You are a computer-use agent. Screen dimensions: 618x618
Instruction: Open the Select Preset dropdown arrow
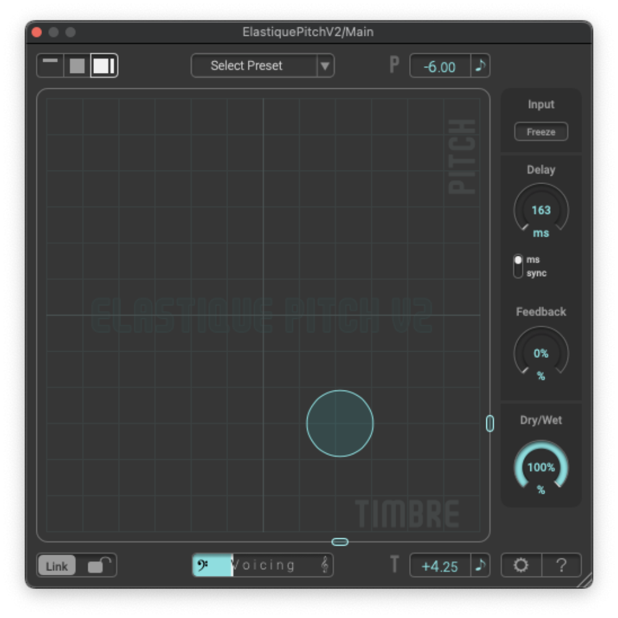click(325, 66)
